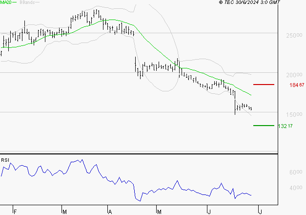The image size is (306, 215).
Task: Click the 200.00 price axis label
Action: point(294,75)
